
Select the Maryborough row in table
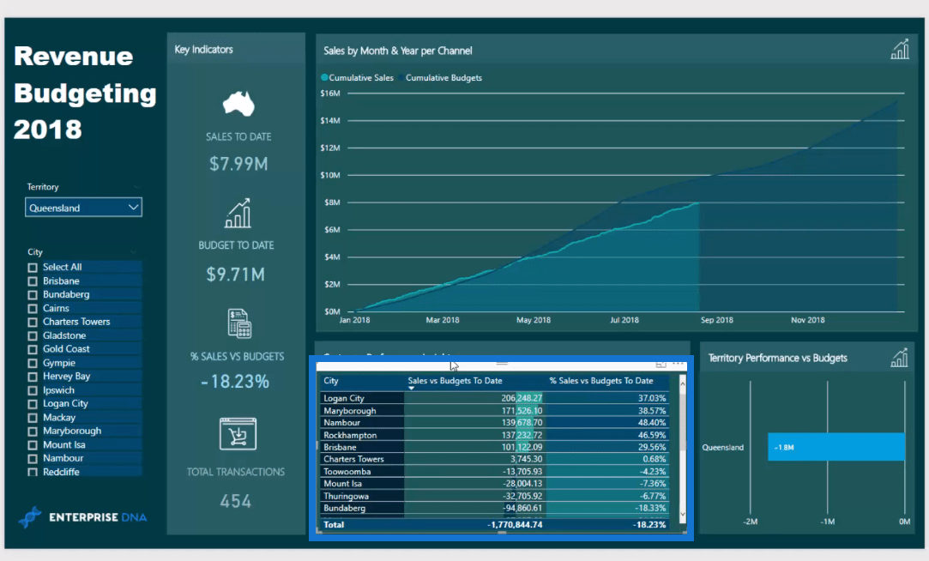495,411
